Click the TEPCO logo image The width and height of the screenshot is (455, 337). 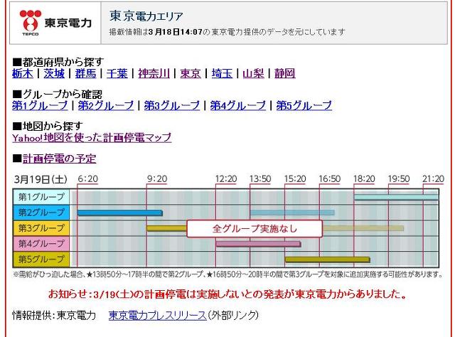[x=55, y=23]
